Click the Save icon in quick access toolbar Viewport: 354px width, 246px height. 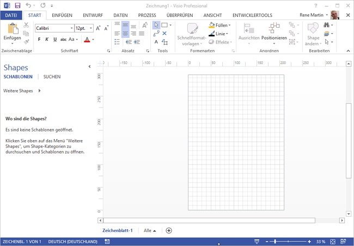click(16, 5)
